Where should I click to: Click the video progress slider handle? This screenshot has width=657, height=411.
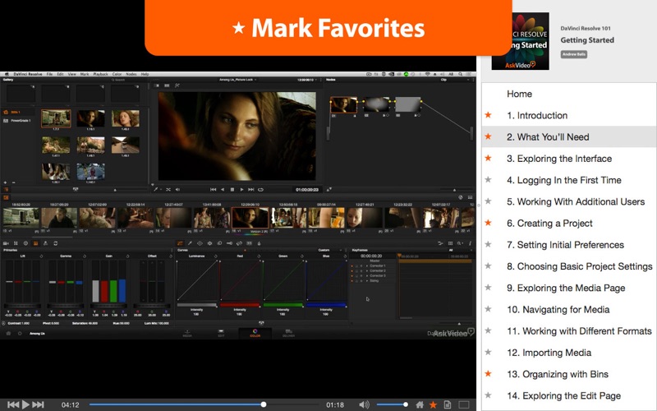click(x=264, y=404)
